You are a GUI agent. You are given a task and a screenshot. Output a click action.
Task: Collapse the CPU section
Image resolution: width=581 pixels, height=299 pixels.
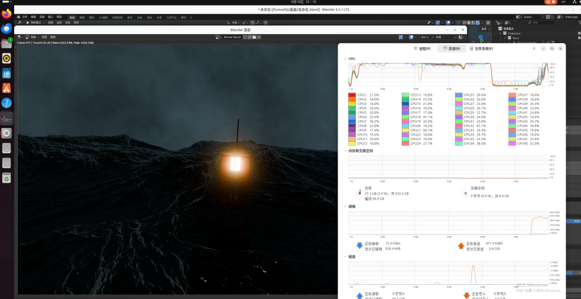pos(345,59)
